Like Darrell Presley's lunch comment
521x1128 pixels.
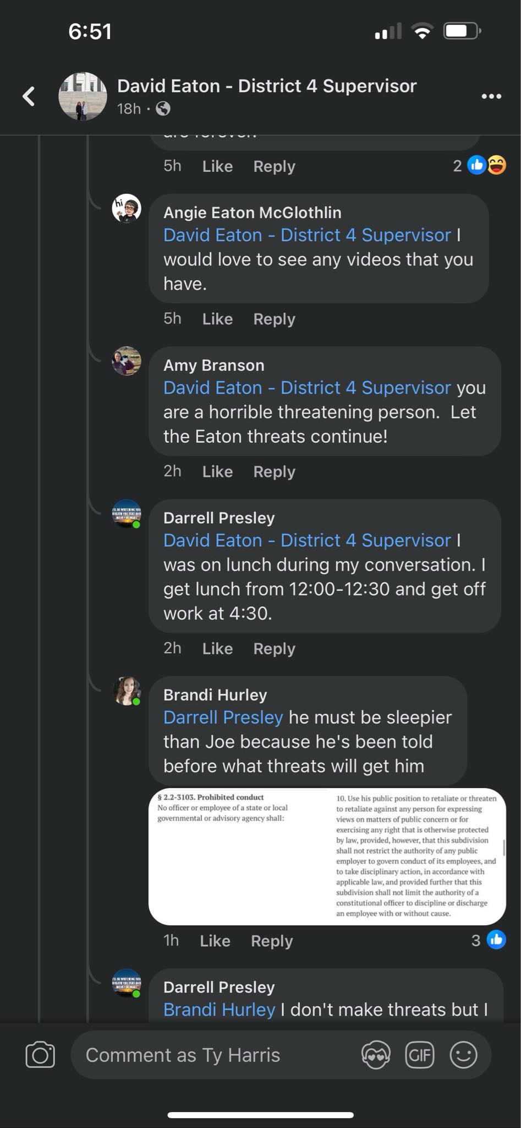pos(217,648)
